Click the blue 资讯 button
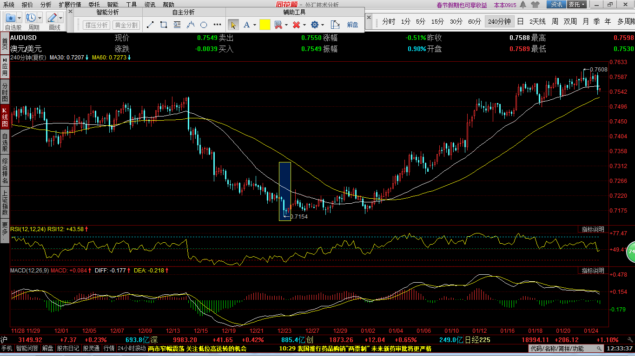 coord(556,5)
